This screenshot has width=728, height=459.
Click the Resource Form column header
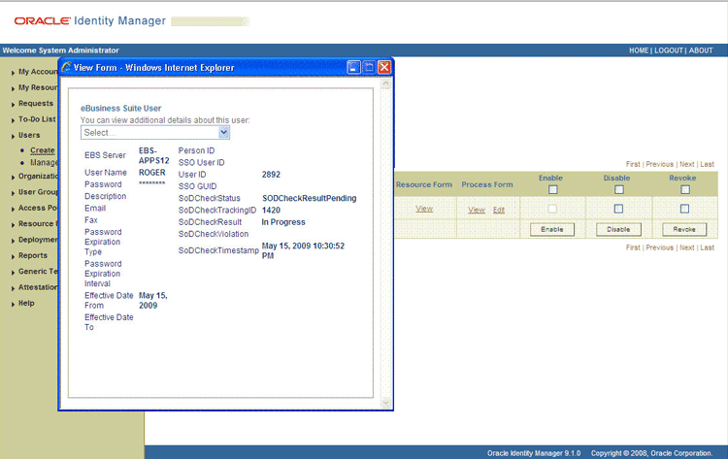coord(424,184)
